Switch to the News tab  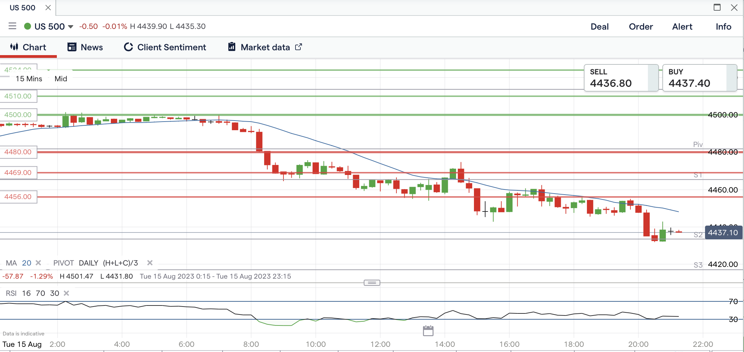tap(85, 47)
